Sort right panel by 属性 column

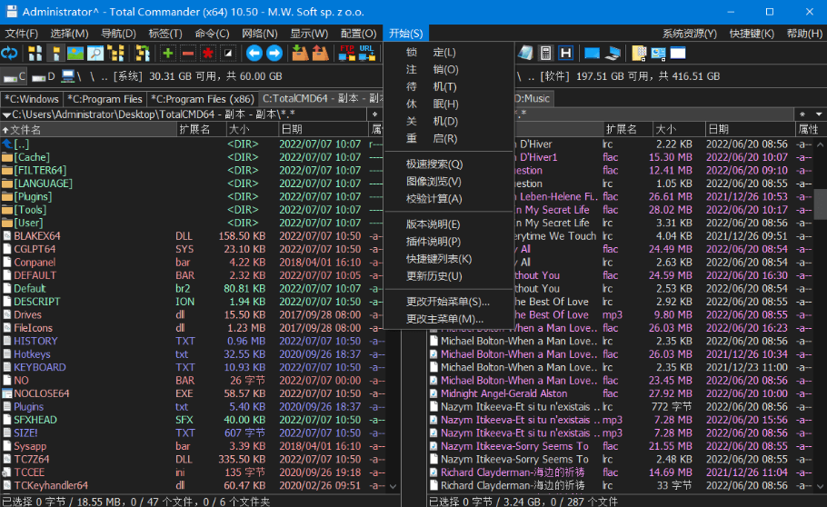(x=810, y=129)
